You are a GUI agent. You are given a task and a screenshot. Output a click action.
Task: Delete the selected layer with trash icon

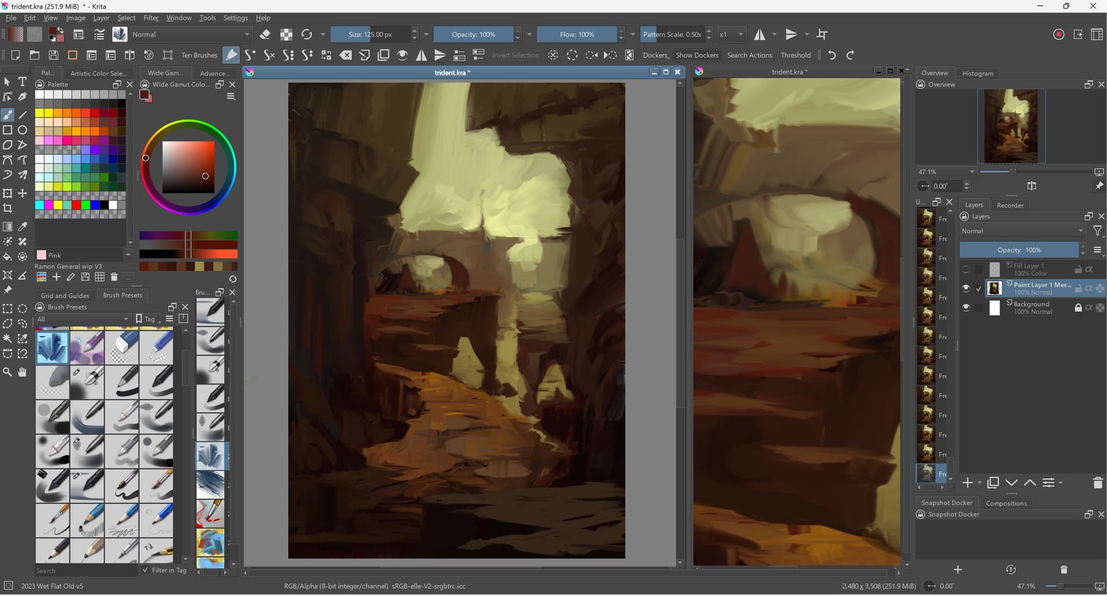point(1098,483)
